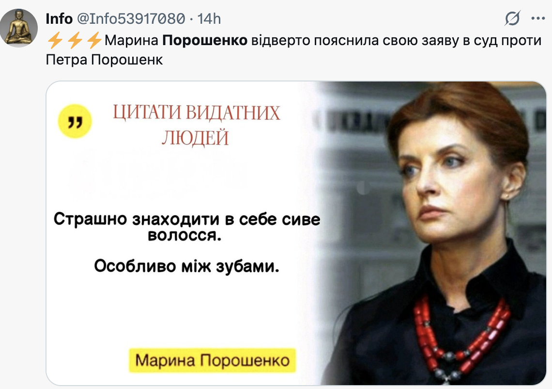This screenshot has height=389, width=552.
Task: Click the line "Особливо між зубами."
Action: tap(186, 266)
